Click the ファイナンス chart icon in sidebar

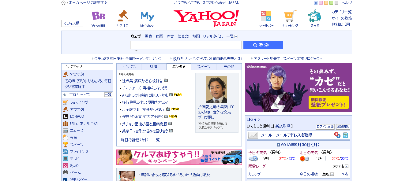[x=65, y=152]
